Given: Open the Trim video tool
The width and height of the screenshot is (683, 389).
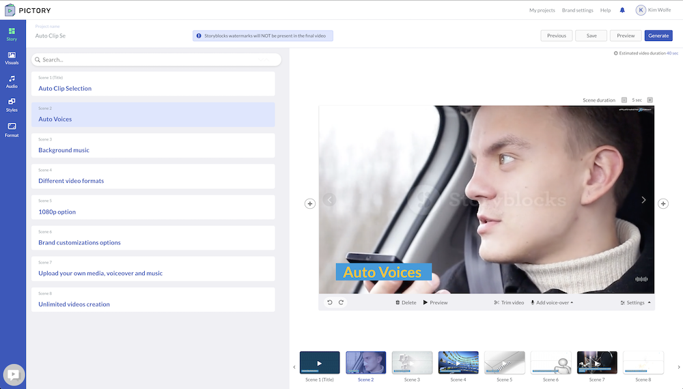Looking at the screenshot, I should coord(509,302).
